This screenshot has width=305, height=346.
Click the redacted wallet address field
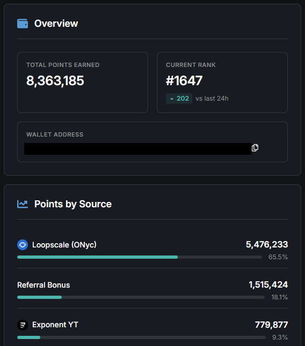click(x=138, y=149)
